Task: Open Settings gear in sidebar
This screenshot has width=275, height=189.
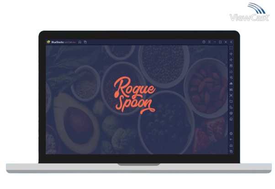Action: (x=231, y=134)
